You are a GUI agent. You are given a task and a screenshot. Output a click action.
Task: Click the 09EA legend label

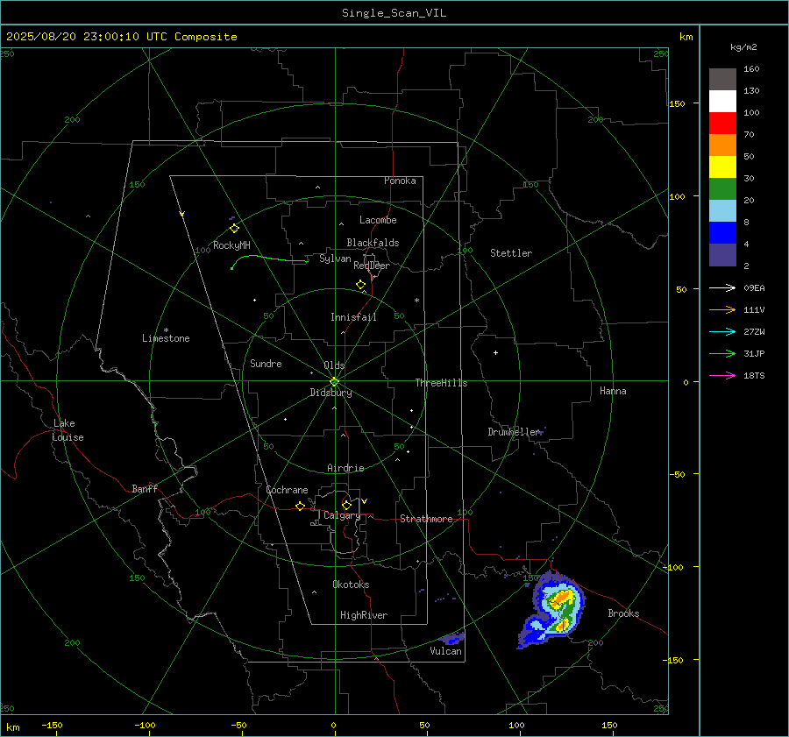(x=754, y=288)
